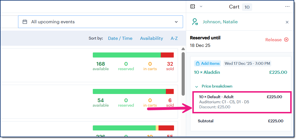Click the event list scrollbar thumb
297x140 pixels.
pyautogui.click(x=183, y=74)
